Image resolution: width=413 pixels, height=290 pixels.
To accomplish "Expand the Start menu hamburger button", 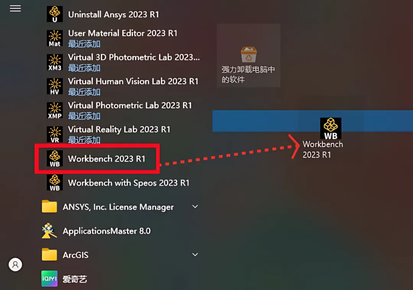I will click(x=15, y=8).
